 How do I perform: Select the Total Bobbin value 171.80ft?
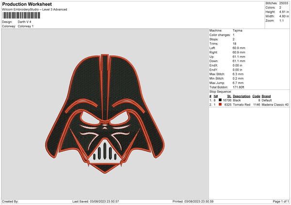[x=239, y=88]
